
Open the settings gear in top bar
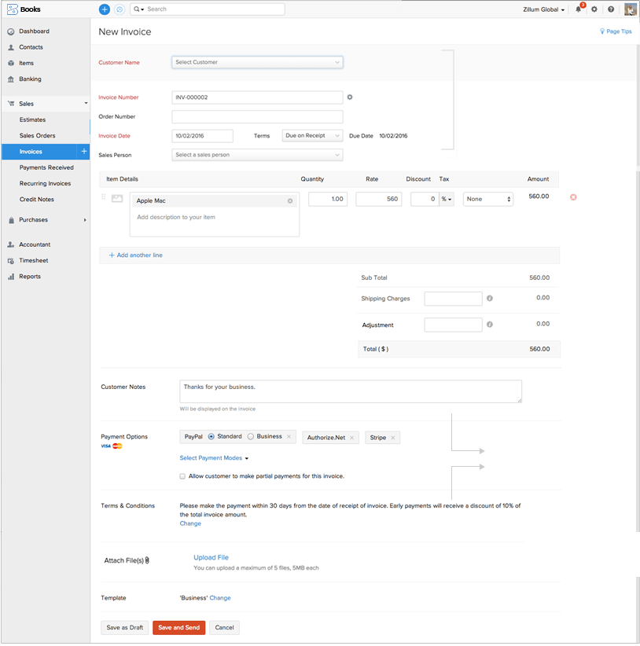pos(594,9)
